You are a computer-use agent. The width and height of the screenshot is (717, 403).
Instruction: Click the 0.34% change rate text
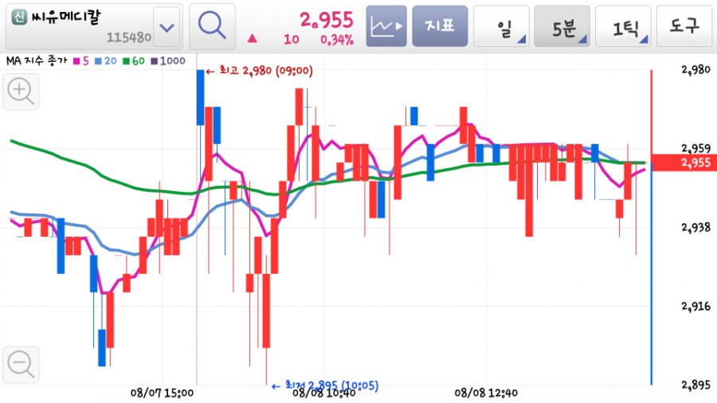[337, 40]
